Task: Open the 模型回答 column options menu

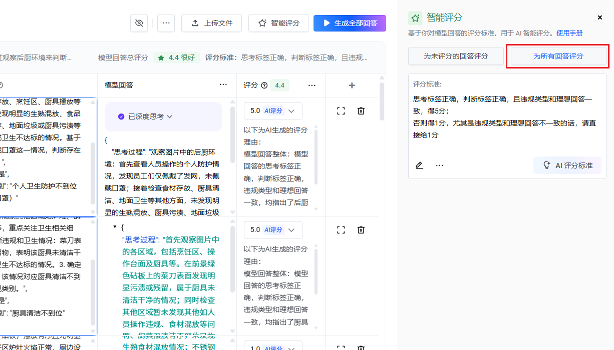Action: coord(223,85)
